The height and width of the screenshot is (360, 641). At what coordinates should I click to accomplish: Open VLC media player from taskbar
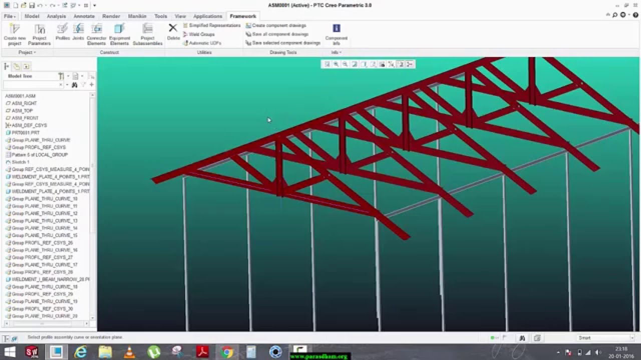129,352
